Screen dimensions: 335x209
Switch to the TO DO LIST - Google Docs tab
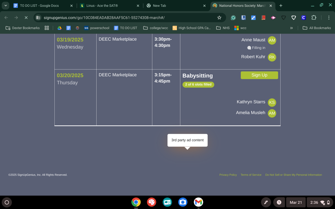click(43, 6)
